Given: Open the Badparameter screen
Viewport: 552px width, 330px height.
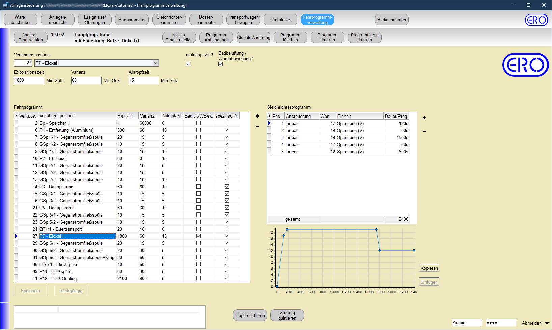Looking at the screenshot, I should click(x=132, y=20).
